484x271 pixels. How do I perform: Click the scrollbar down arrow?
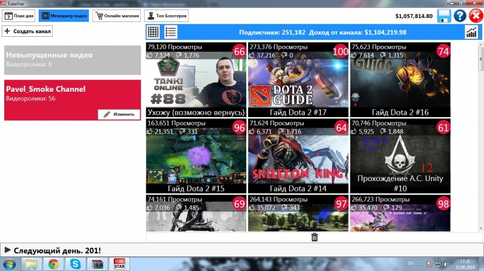tap(481, 229)
